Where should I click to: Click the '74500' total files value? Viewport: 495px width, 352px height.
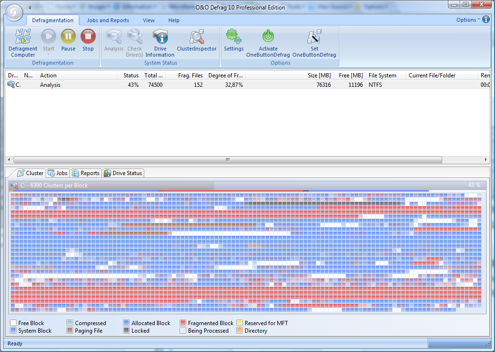pos(155,84)
